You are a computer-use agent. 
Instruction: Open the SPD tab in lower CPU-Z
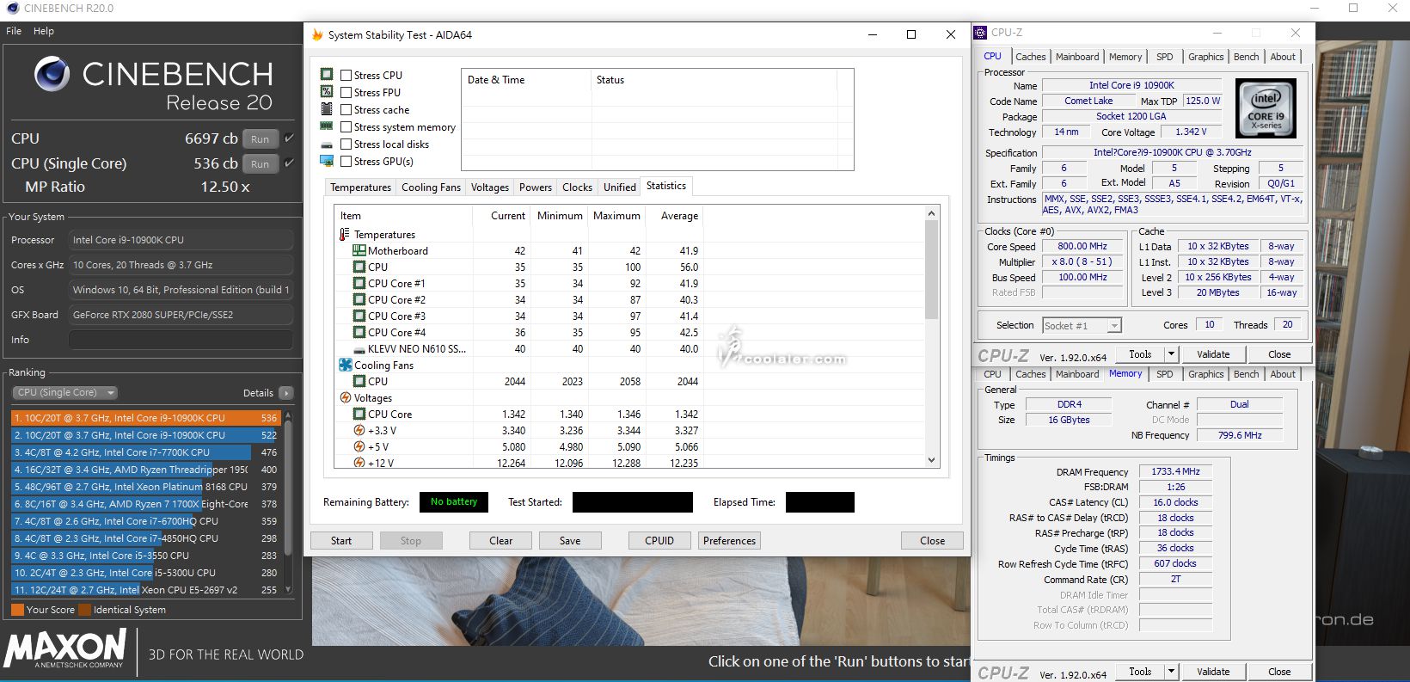click(x=1165, y=374)
